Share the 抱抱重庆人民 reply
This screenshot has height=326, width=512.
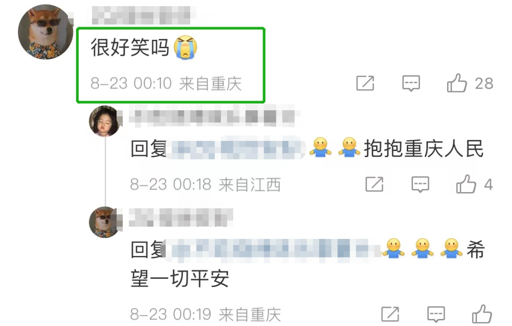point(374,184)
